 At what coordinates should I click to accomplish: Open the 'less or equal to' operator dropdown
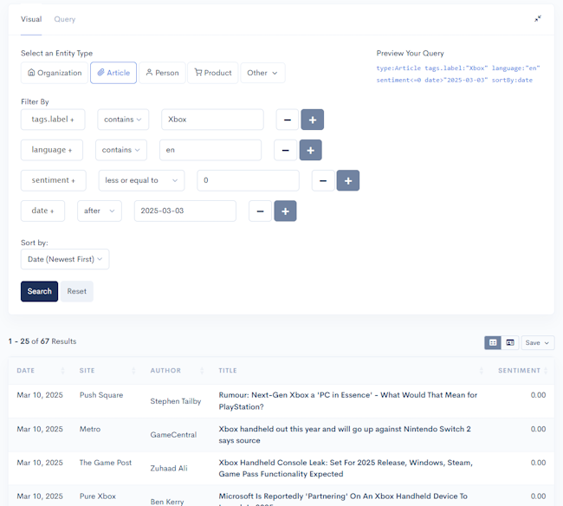pos(141,180)
